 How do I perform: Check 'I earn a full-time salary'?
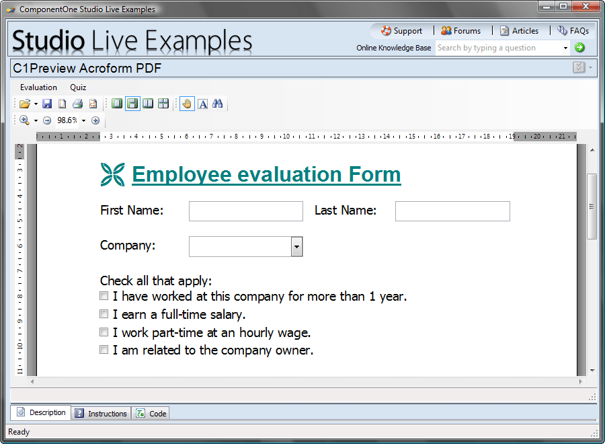(104, 313)
